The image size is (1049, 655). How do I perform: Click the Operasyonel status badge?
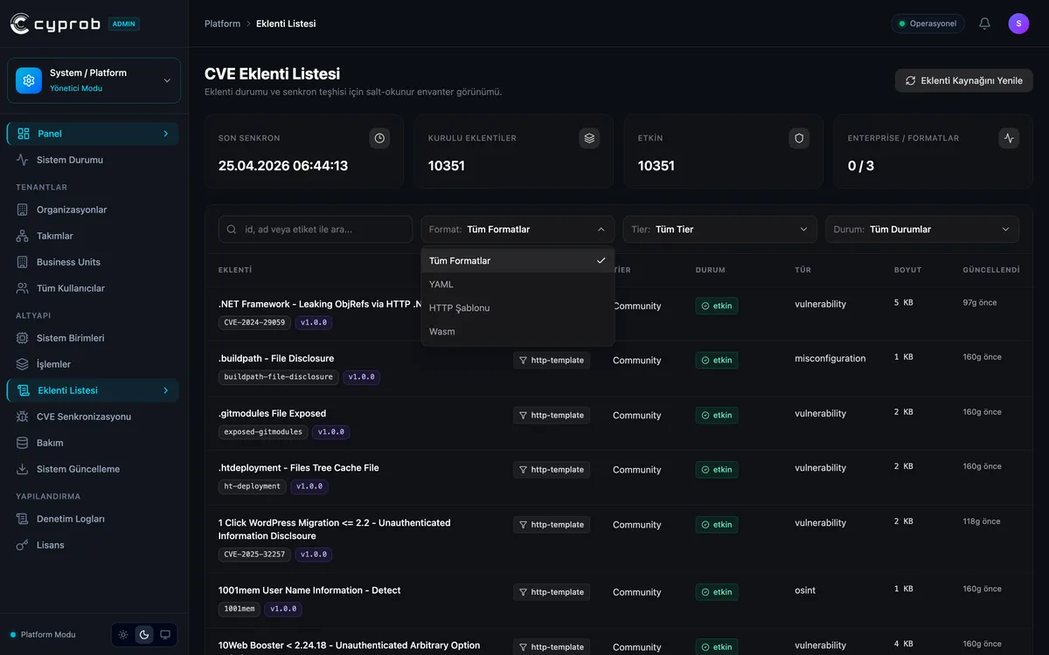pos(927,24)
